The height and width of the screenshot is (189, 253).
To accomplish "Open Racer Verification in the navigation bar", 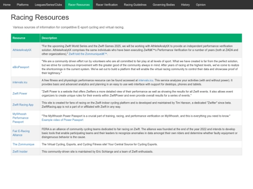I will click(x=107, y=5).
